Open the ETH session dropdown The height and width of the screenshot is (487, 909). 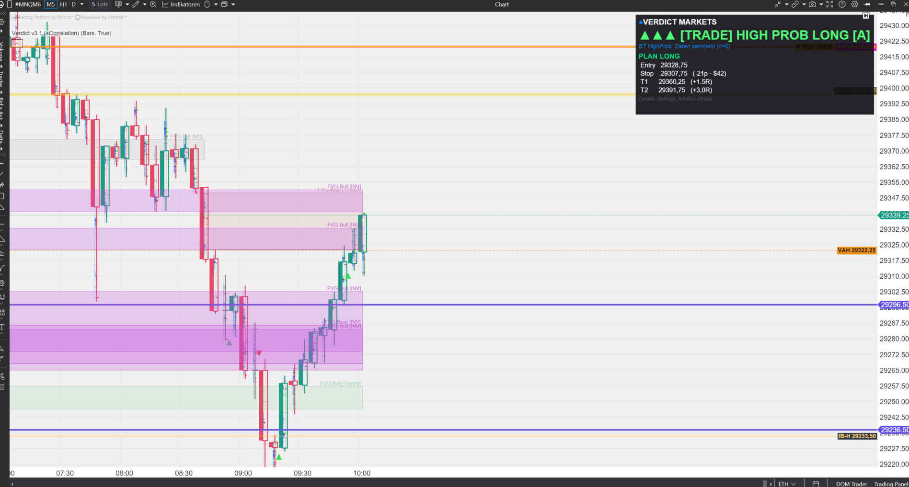(x=787, y=484)
